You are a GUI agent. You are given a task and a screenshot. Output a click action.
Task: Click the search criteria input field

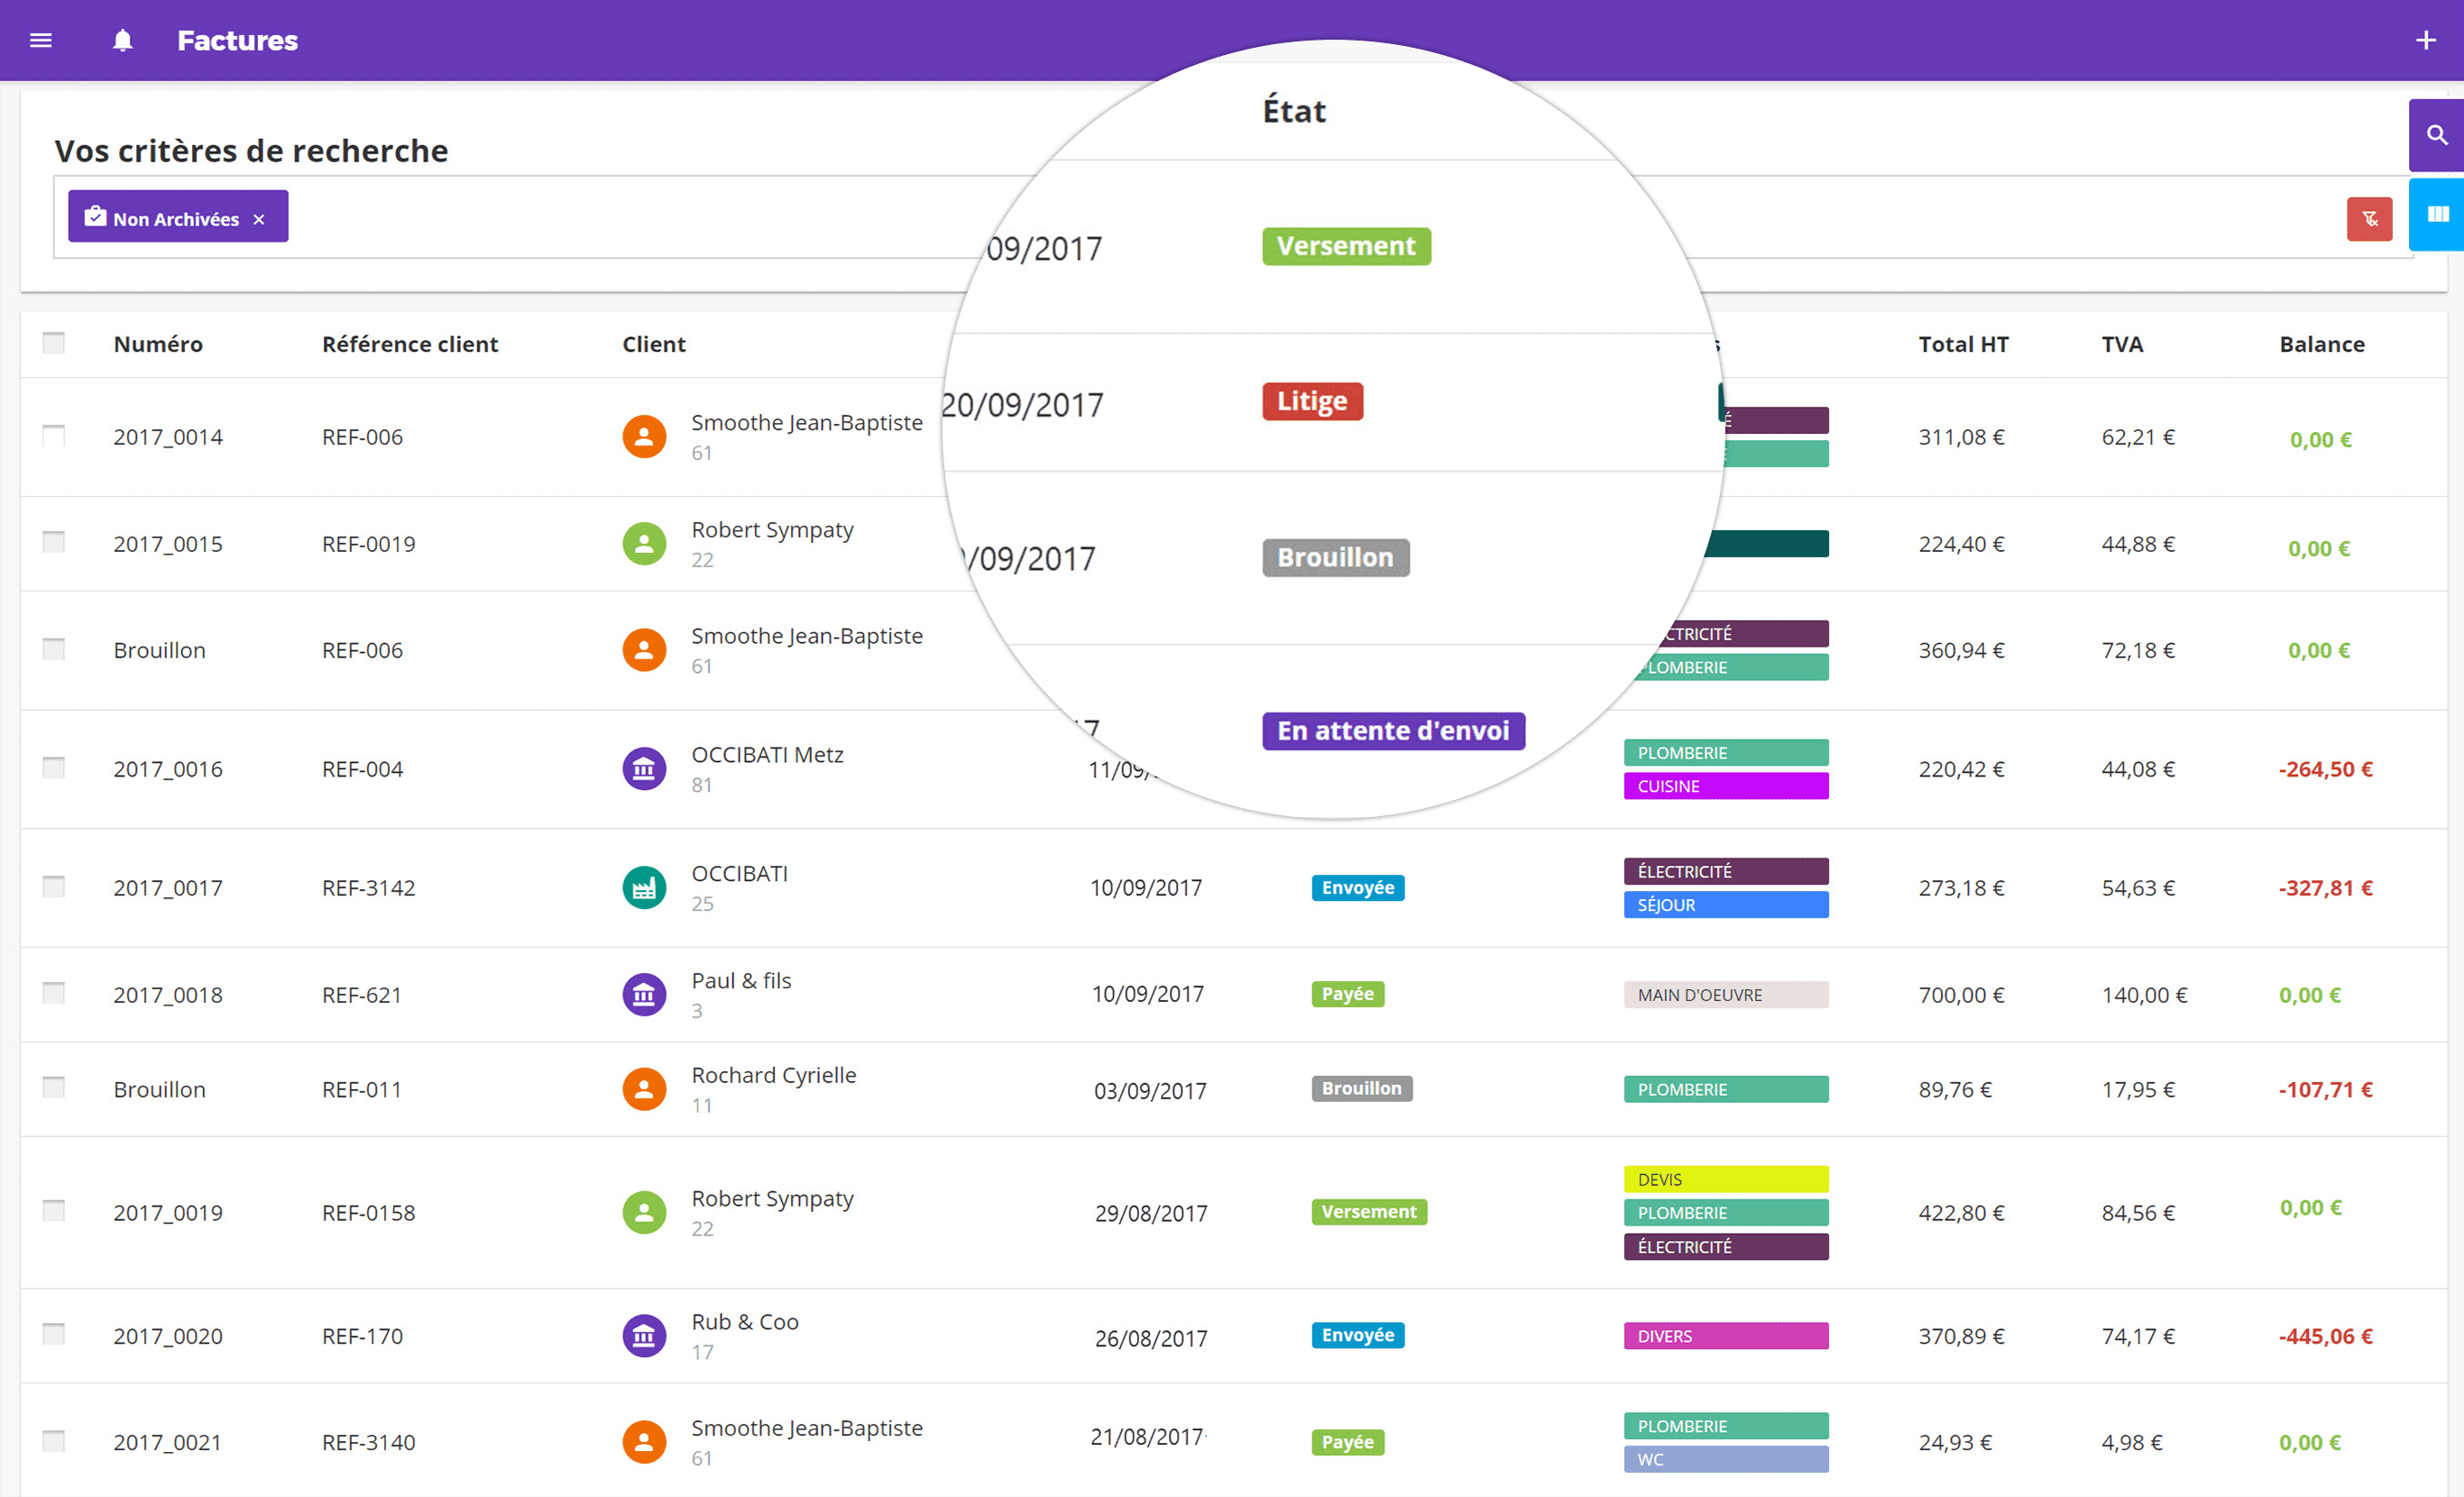pyautogui.click(x=1233, y=217)
